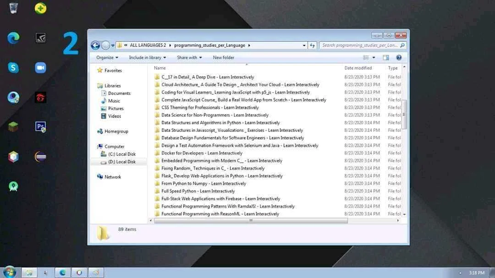Open the folder icon for Docker for Developers
The height and width of the screenshot is (278, 495).
(x=157, y=153)
